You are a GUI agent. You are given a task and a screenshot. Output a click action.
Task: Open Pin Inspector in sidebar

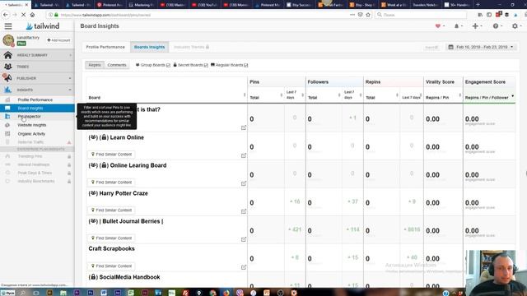click(x=30, y=117)
